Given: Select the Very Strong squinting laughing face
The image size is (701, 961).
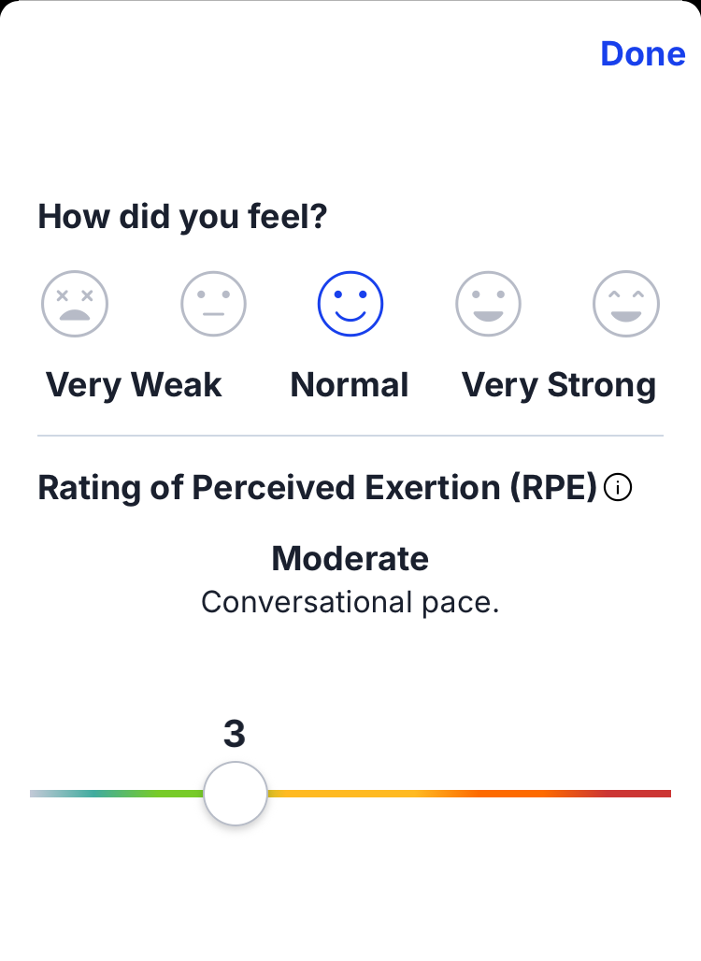Looking at the screenshot, I should 626,304.
